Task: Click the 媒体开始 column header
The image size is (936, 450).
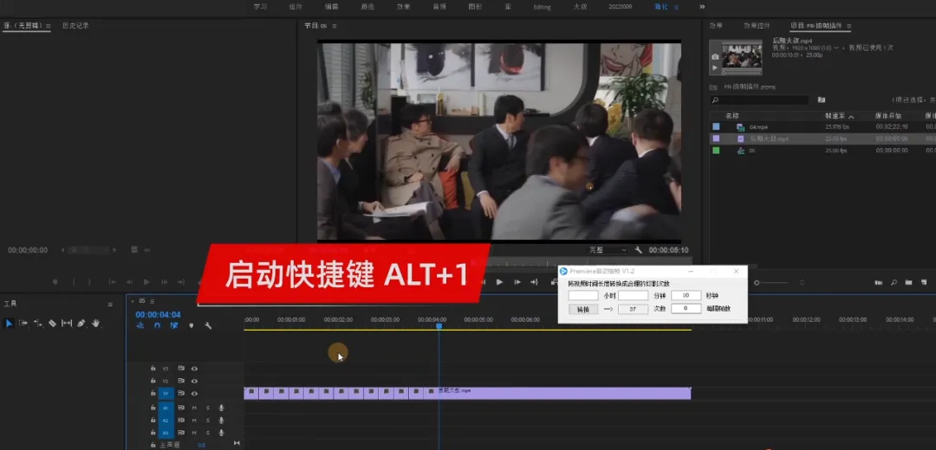Action: tap(888, 116)
